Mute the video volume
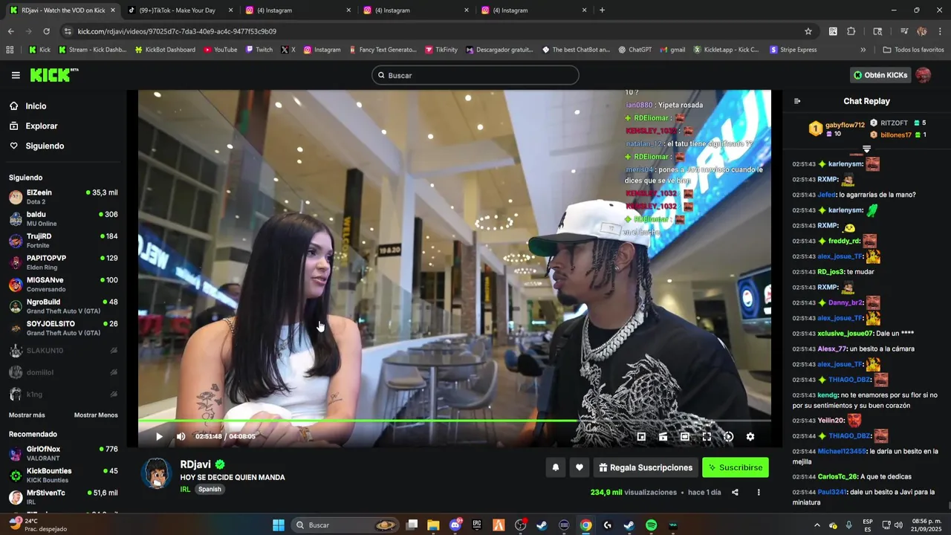951x535 pixels. pyautogui.click(x=181, y=436)
